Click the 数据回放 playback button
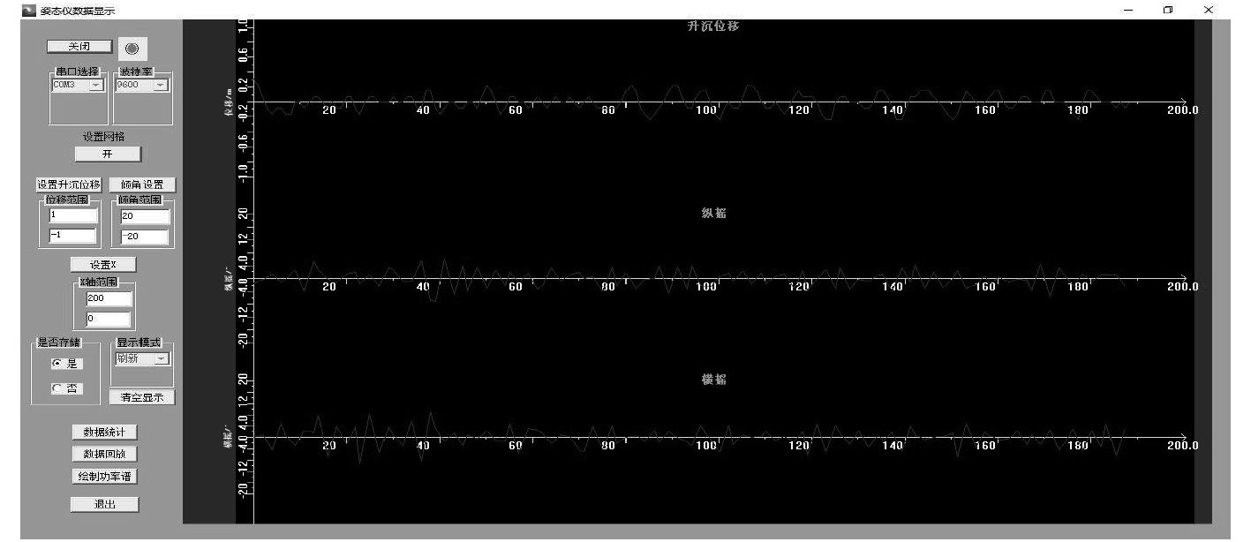 pyautogui.click(x=104, y=455)
